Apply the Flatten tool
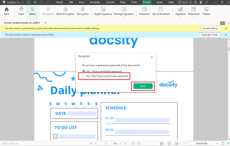The image size is (230, 146). [206, 11]
